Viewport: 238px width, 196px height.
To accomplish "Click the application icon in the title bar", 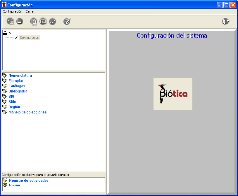I will point(4,5).
